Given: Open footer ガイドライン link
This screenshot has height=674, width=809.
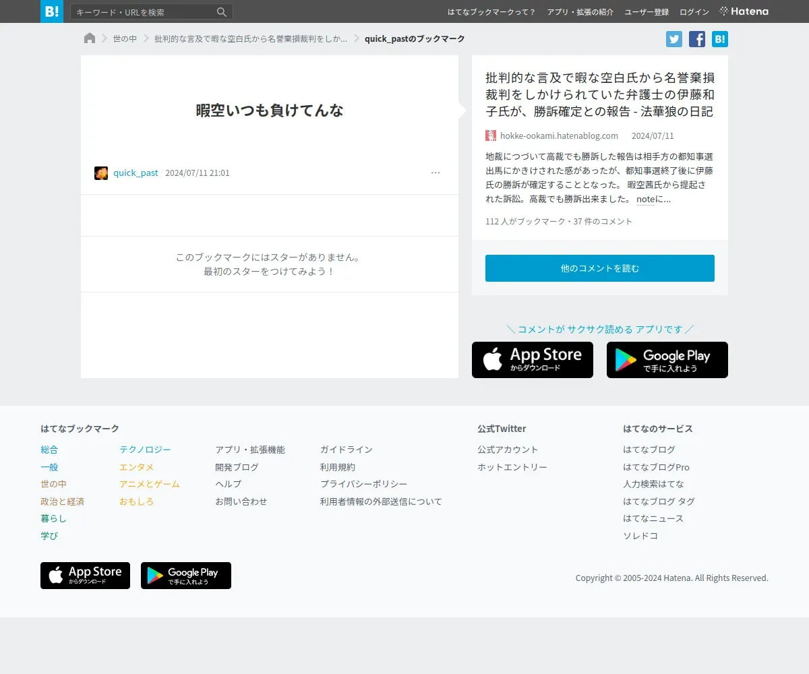Looking at the screenshot, I should [347, 450].
